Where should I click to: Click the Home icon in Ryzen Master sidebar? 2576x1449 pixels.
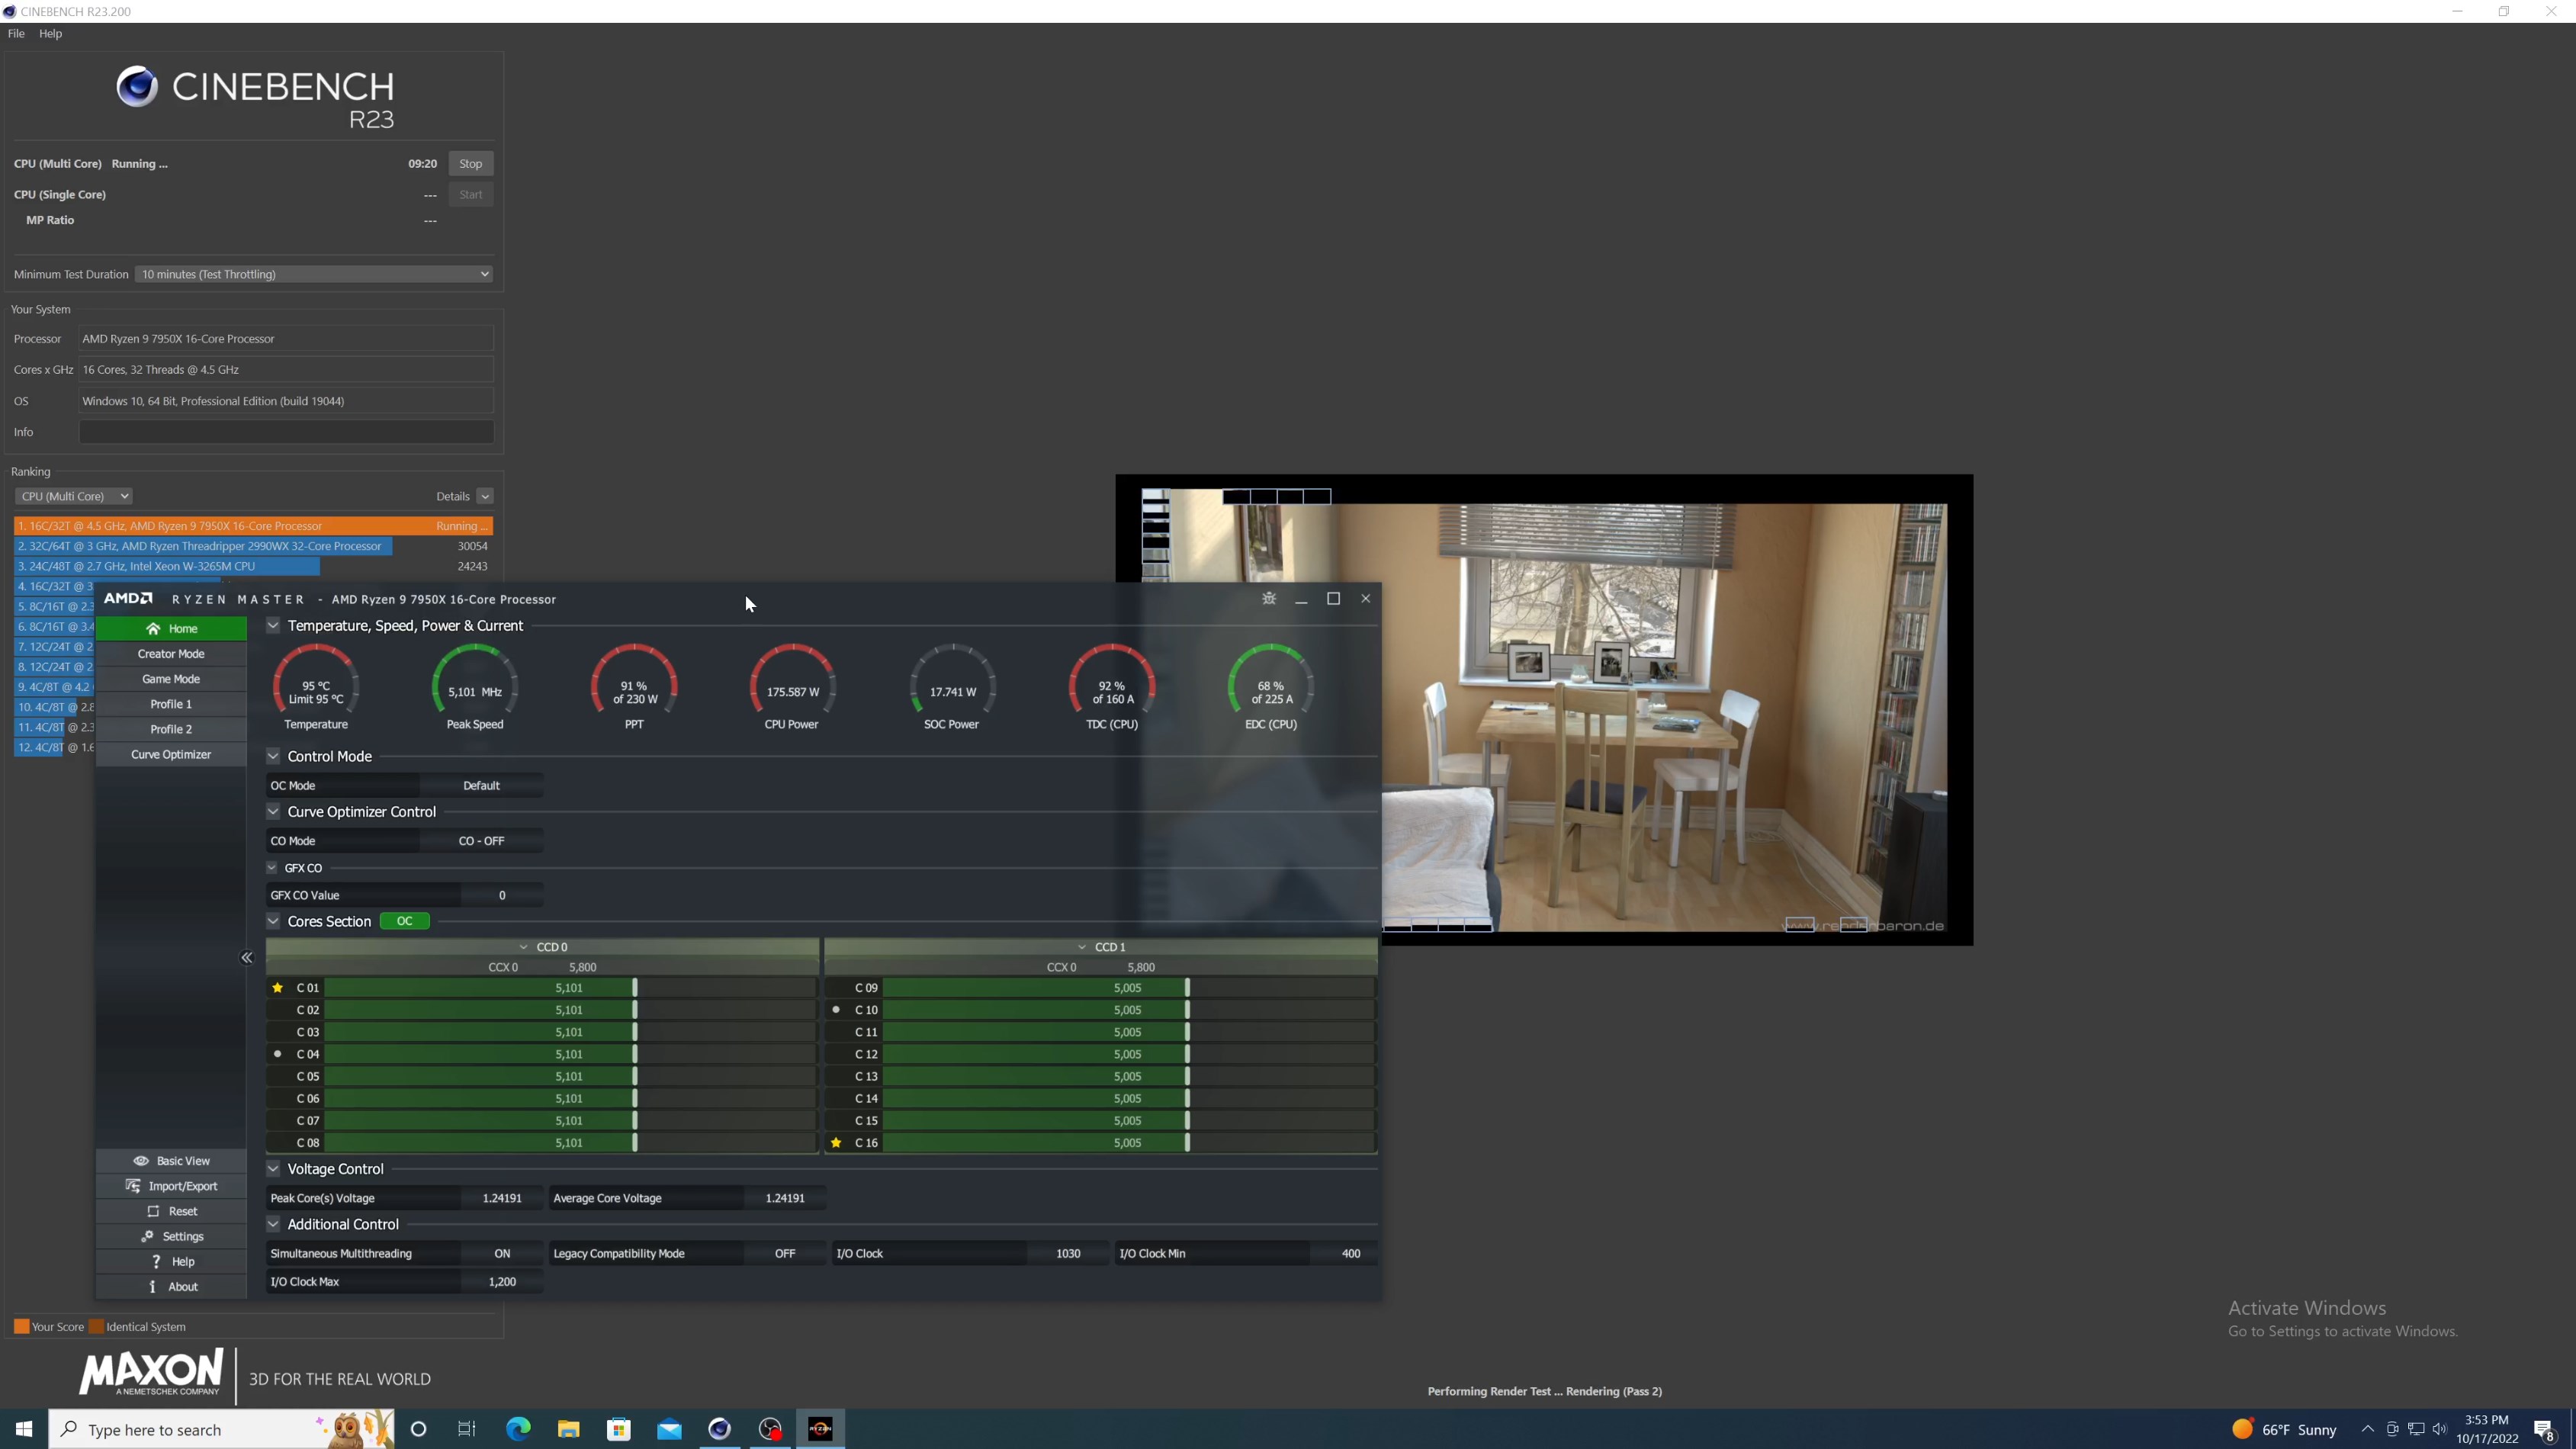(x=153, y=629)
